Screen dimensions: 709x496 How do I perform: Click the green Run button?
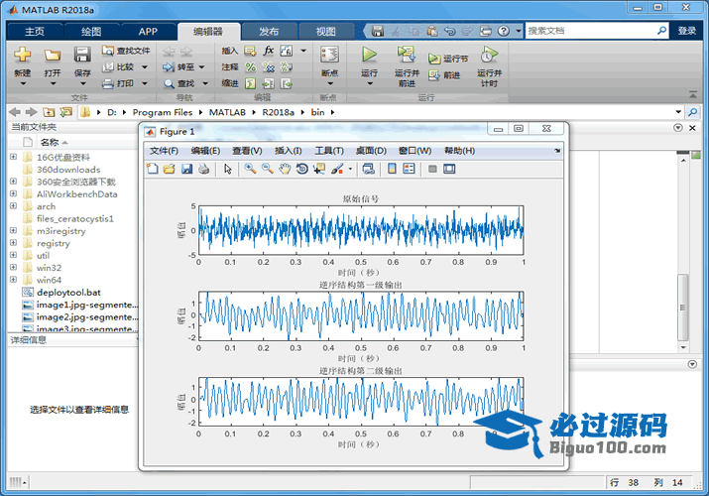369,56
